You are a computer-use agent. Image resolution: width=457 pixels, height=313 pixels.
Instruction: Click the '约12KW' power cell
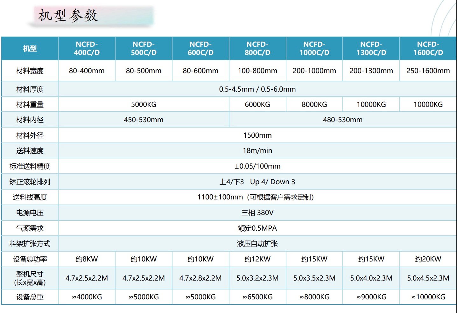click(x=257, y=259)
